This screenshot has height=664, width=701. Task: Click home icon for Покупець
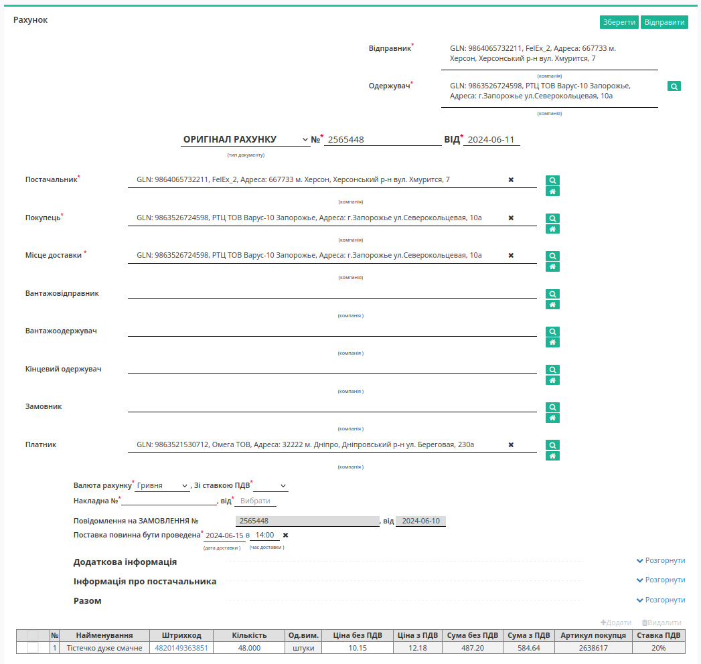tap(552, 229)
